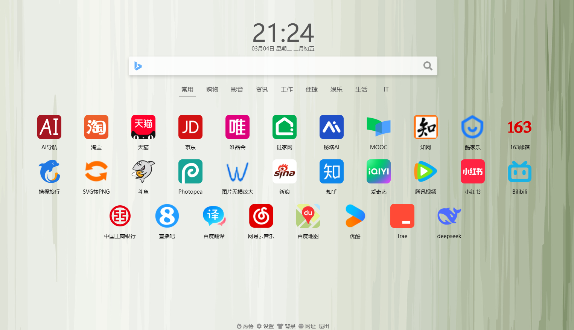
Task: Click the 中国工商银行 bank icon
Action: (x=120, y=216)
